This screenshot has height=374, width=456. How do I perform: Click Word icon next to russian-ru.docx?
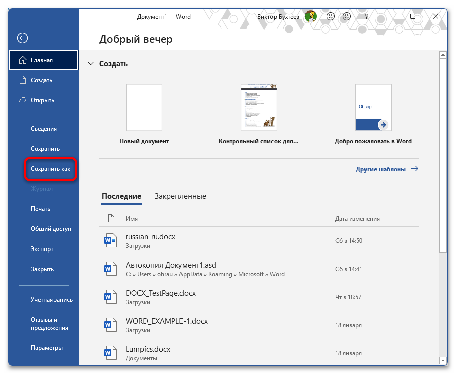click(109, 240)
